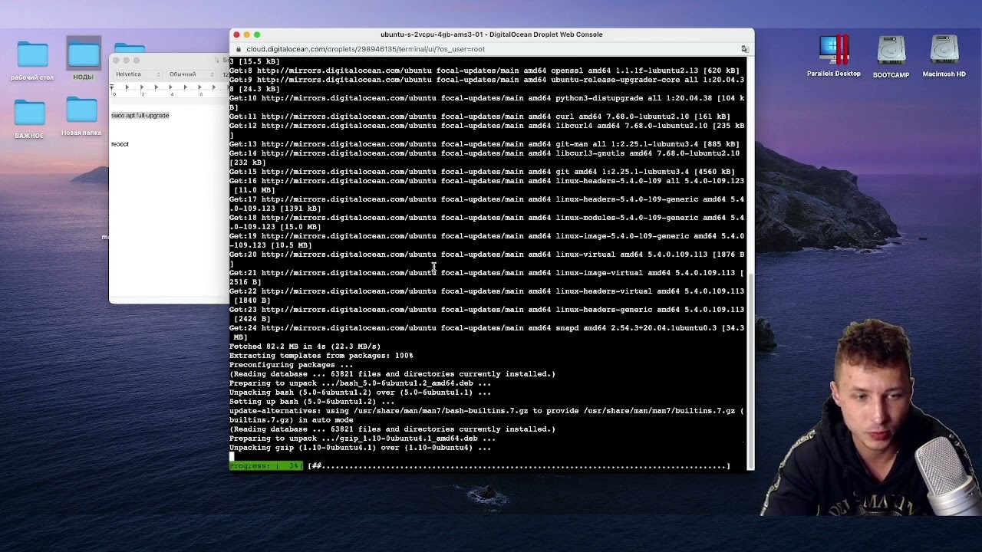This screenshot has height=552, width=982.
Task: Click the Get:8 openssl download line
Action: click(x=484, y=71)
